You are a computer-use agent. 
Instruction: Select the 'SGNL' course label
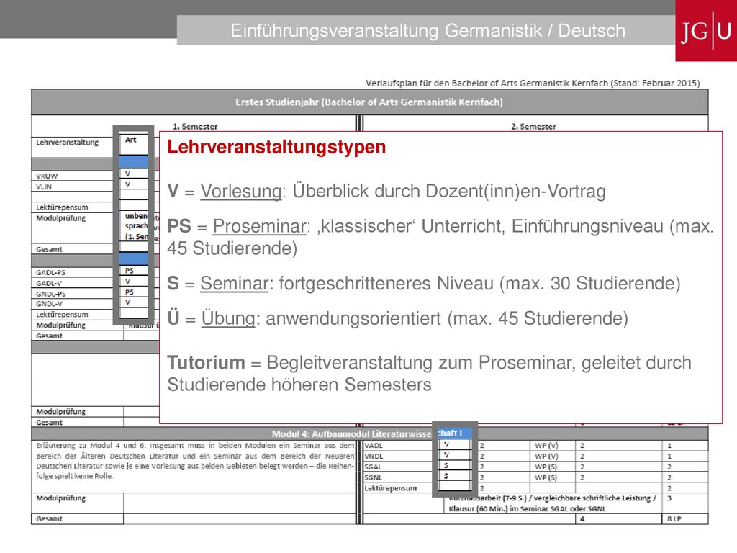click(x=374, y=478)
